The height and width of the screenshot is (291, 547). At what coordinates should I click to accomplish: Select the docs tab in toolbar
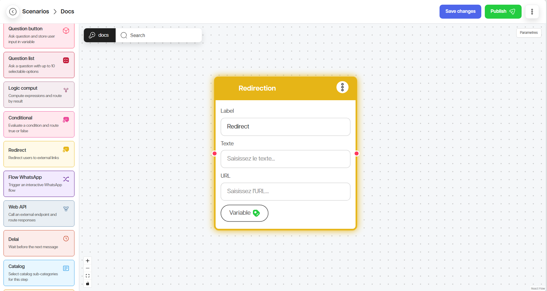pos(100,35)
